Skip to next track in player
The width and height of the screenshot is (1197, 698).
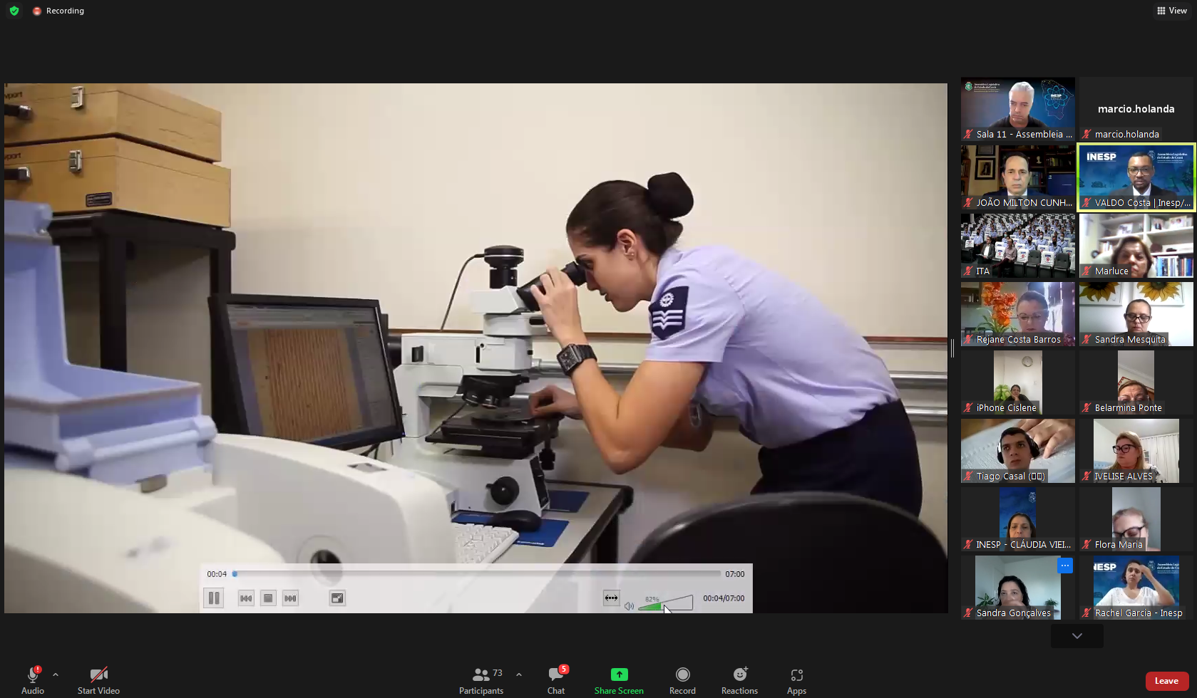point(290,598)
